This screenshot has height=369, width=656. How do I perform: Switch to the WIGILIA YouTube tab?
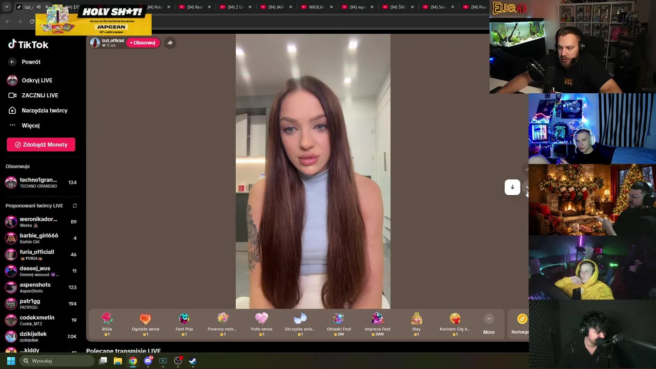coord(316,7)
